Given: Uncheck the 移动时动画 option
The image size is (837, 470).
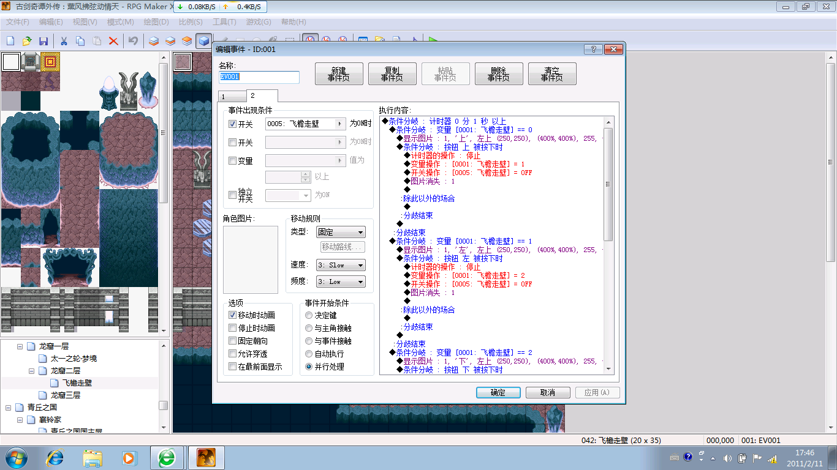Looking at the screenshot, I should pyautogui.click(x=232, y=315).
